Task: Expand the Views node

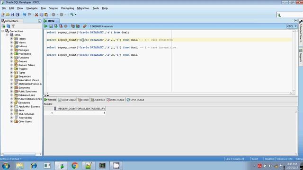Action: [11, 42]
